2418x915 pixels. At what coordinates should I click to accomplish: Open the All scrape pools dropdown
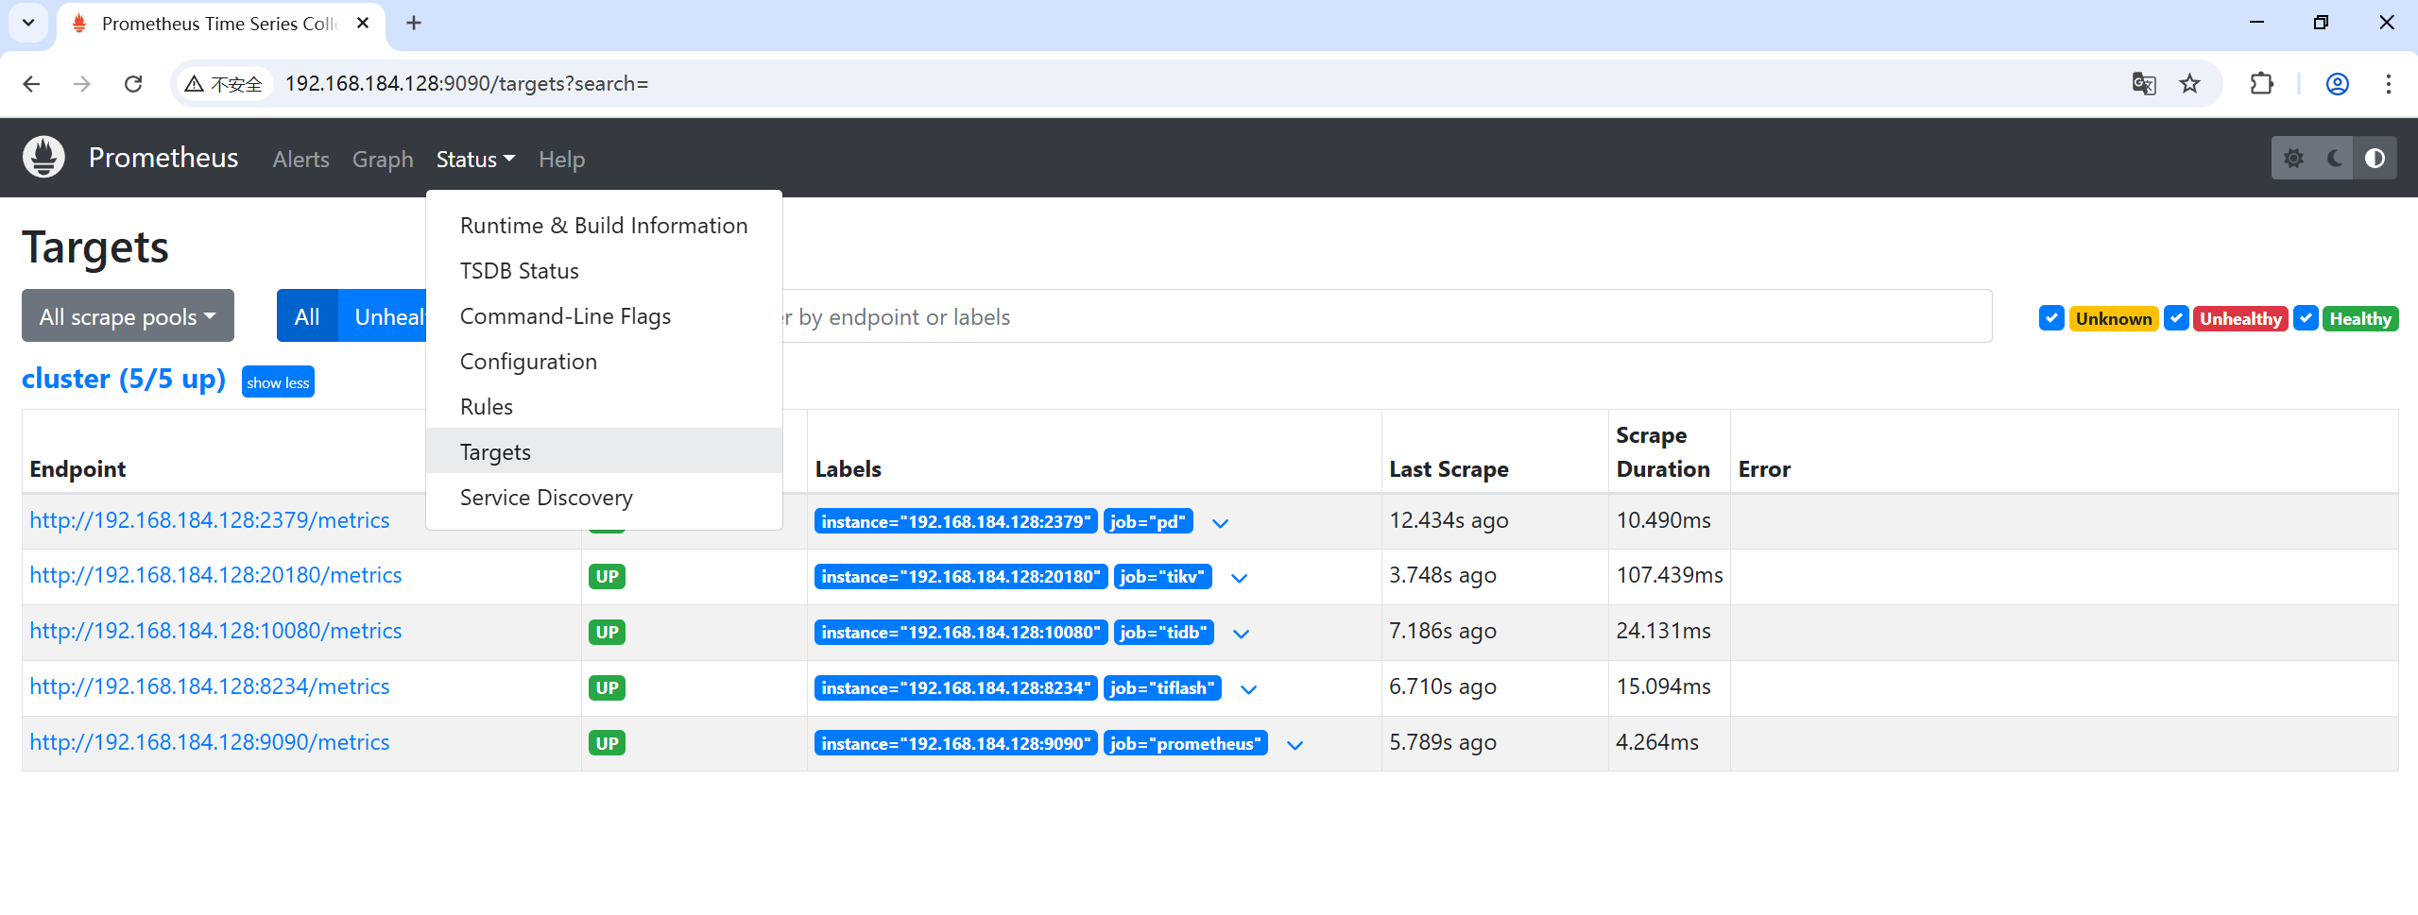click(x=128, y=316)
